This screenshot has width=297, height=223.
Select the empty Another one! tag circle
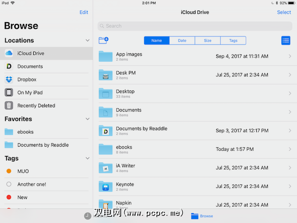pos(9,184)
